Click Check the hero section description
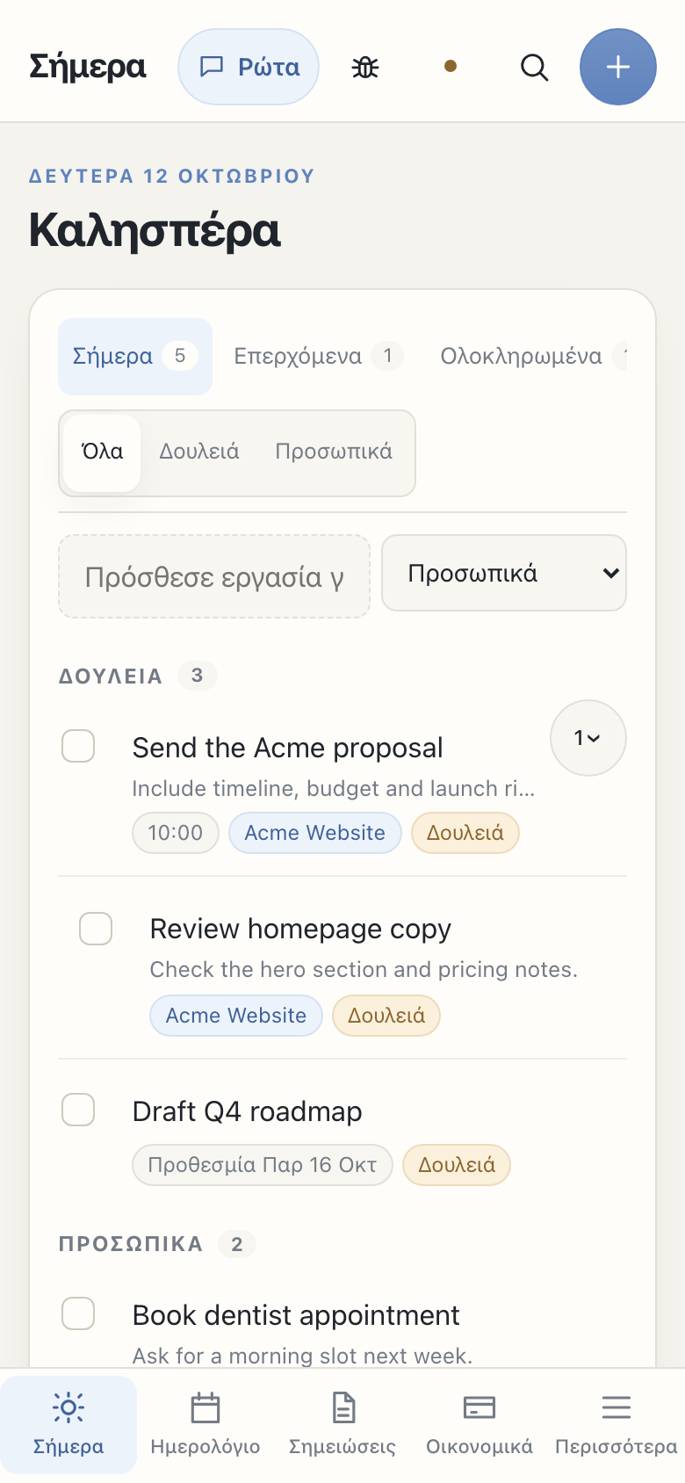685x1483 pixels. pos(364,970)
